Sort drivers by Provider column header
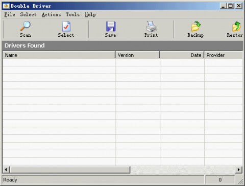Viewport: 245px width, 186px height. [223, 55]
